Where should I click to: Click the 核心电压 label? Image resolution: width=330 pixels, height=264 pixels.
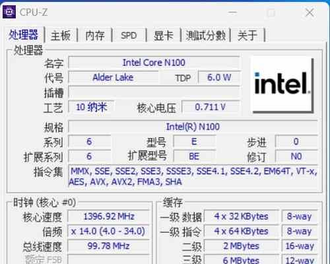click(156, 108)
